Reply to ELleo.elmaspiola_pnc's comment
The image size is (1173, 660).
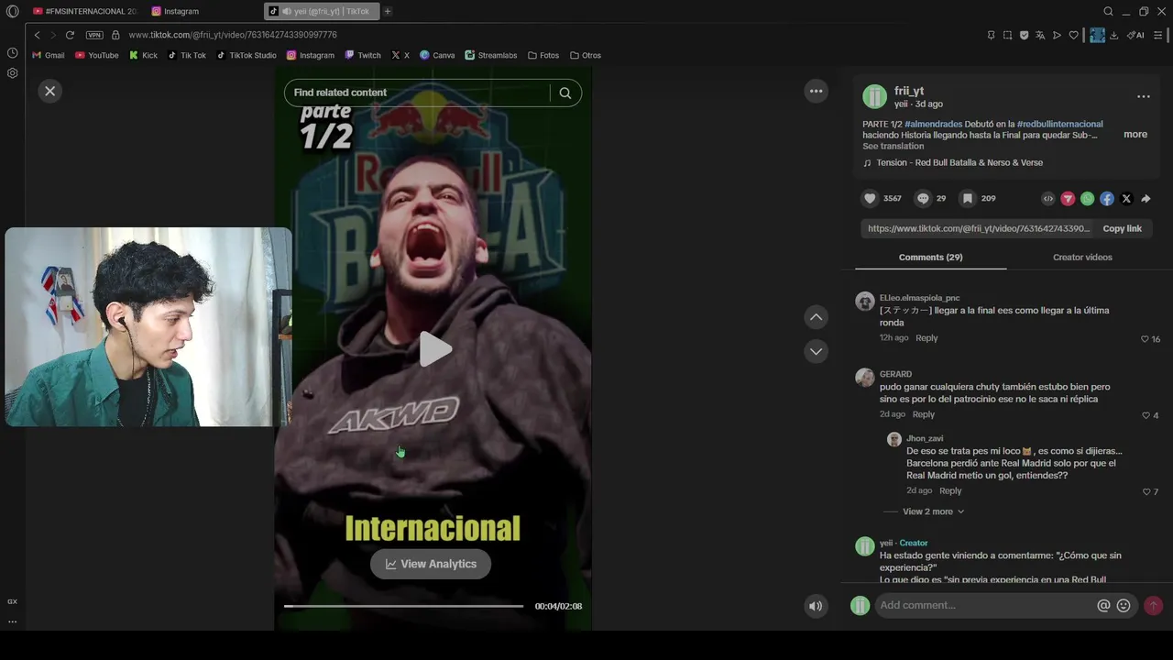pyautogui.click(x=926, y=338)
